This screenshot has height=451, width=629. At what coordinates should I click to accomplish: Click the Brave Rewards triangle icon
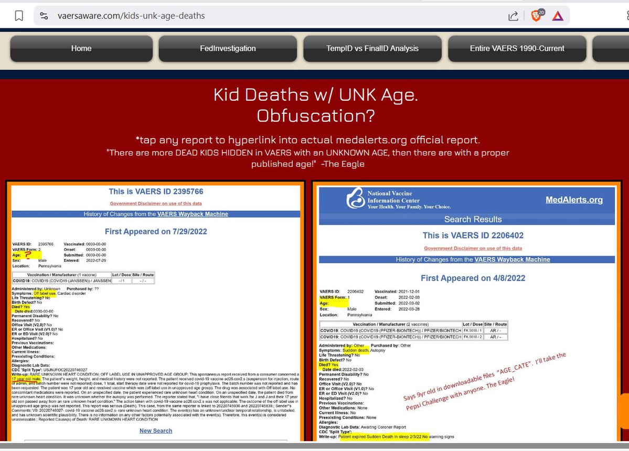[558, 16]
